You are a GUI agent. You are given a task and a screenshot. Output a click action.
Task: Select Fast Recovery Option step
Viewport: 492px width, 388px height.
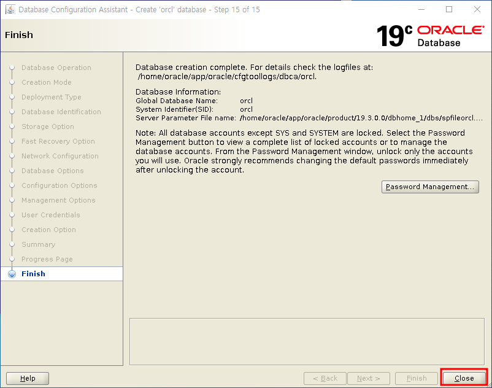pyautogui.click(x=58, y=141)
